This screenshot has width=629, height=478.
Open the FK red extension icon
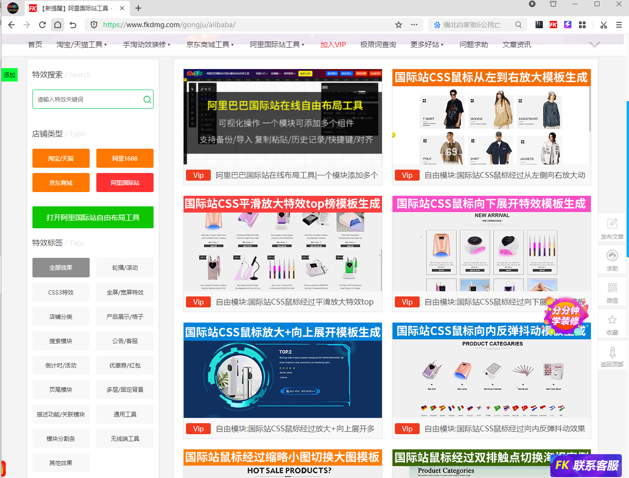pos(553,25)
